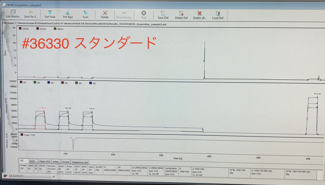Click the R 15N/14N column header
The height and width of the screenshot is (185, 325).
tap(185, 171)
